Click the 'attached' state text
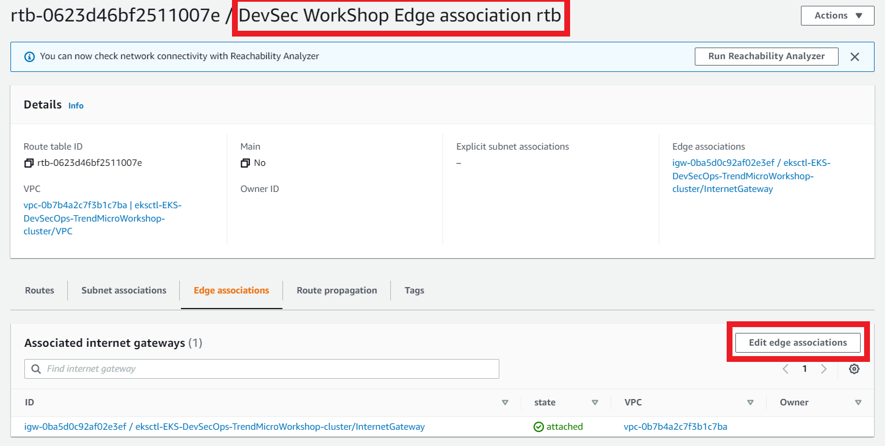 coord(565,427)
